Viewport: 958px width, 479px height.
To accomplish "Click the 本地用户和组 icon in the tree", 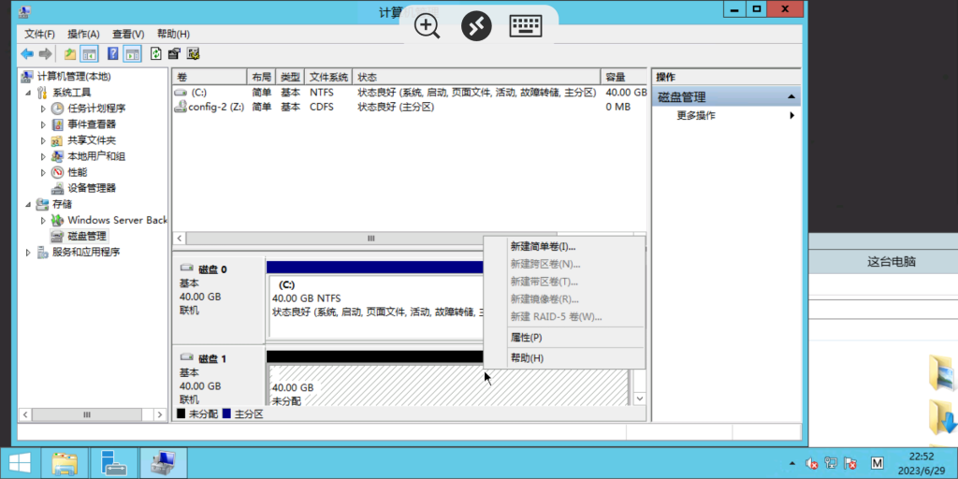I will point(57,156).
